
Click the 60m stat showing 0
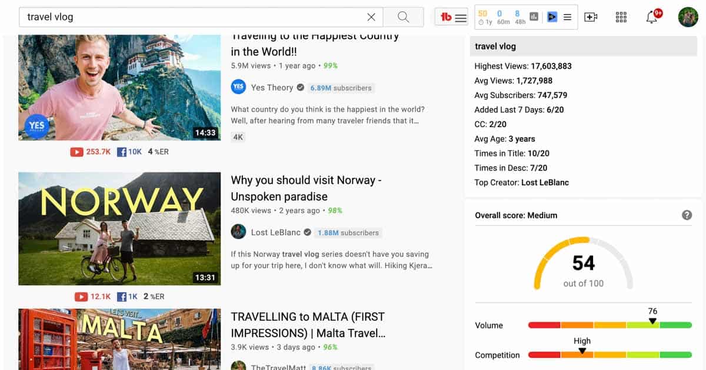click(502, 17)
